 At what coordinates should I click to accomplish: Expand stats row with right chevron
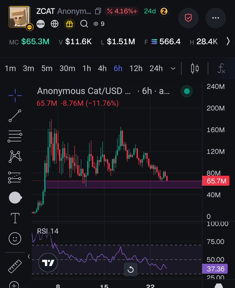click(x=228, y=41)
